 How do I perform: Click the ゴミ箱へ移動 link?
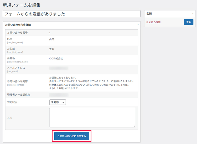(153, 22)
